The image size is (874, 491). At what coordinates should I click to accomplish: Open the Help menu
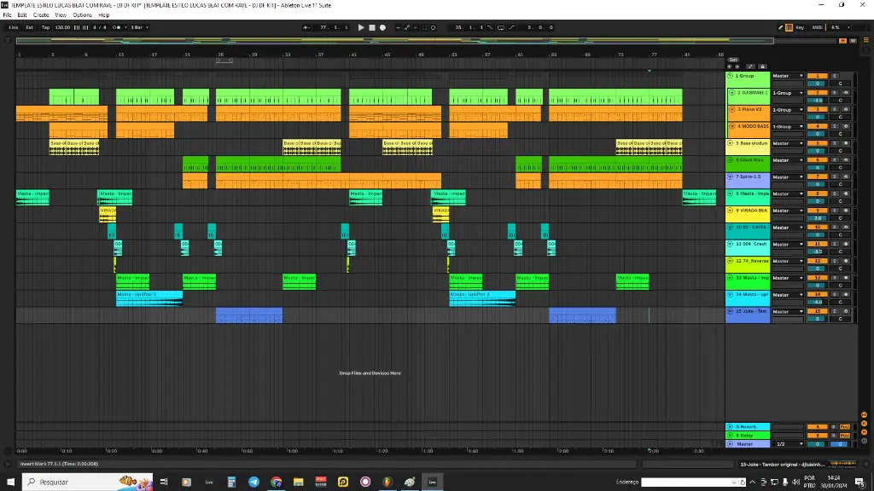pos(104,15)
